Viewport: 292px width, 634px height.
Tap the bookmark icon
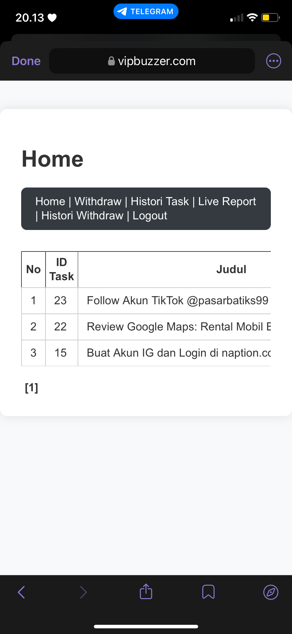(208, 592)
